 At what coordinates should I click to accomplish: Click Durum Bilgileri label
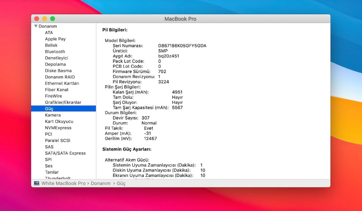coord(121,113)
